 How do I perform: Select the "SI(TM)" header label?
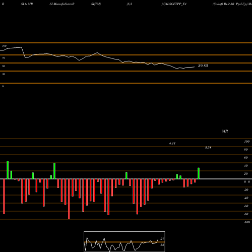(x=96, y=4)
